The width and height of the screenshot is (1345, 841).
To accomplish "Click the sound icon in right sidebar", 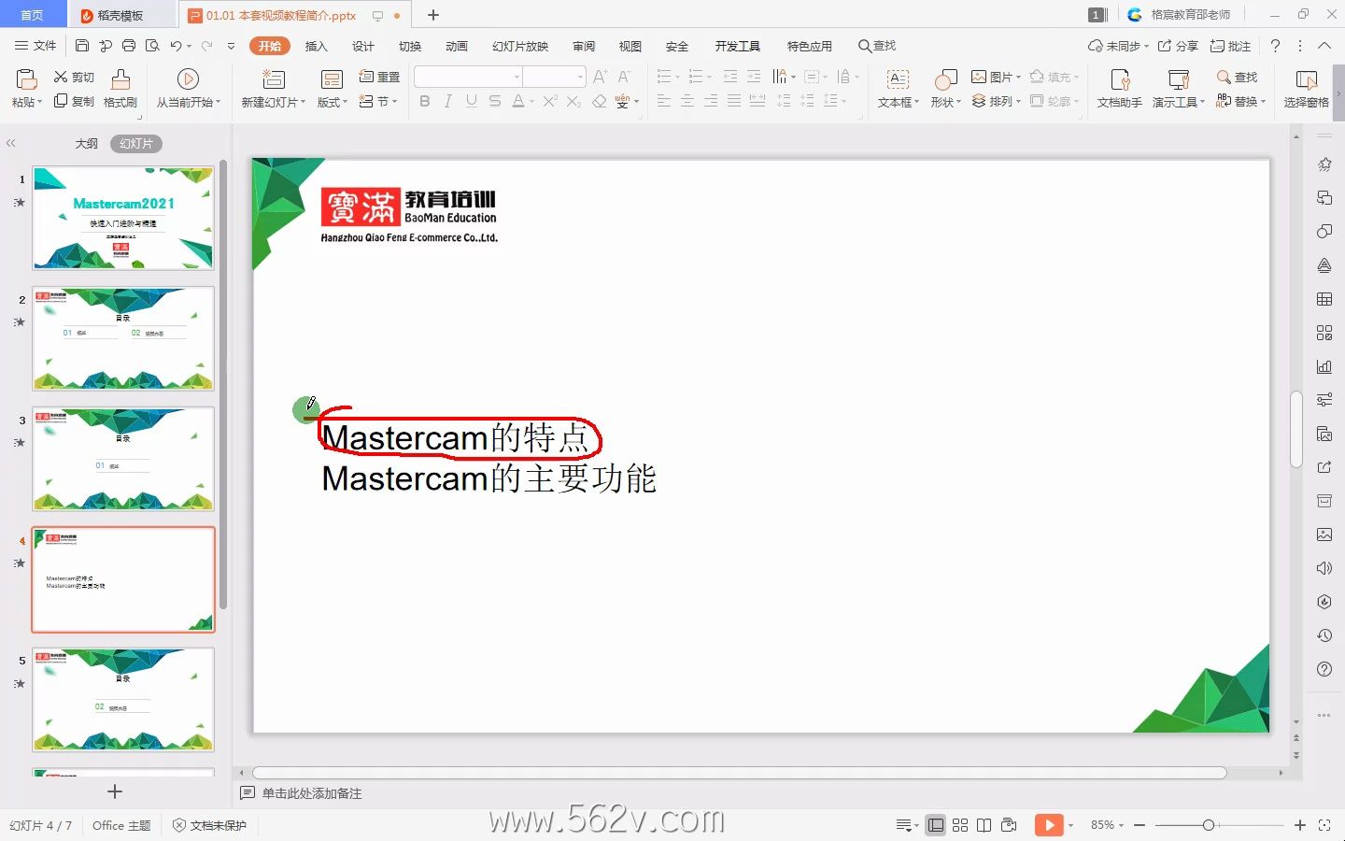I will tap(1324, 568).
